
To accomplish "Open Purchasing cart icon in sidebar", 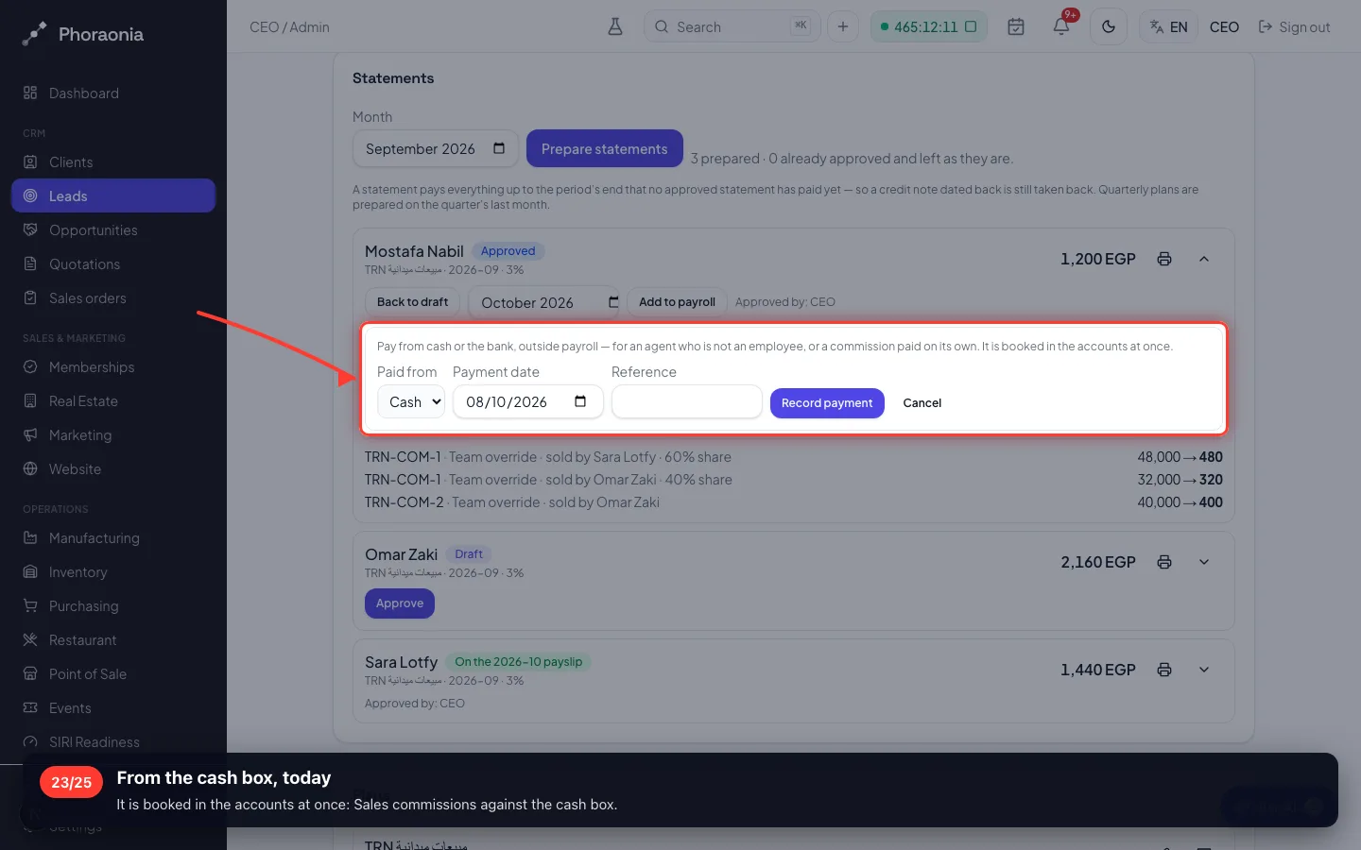I will (x=30, y=606).
